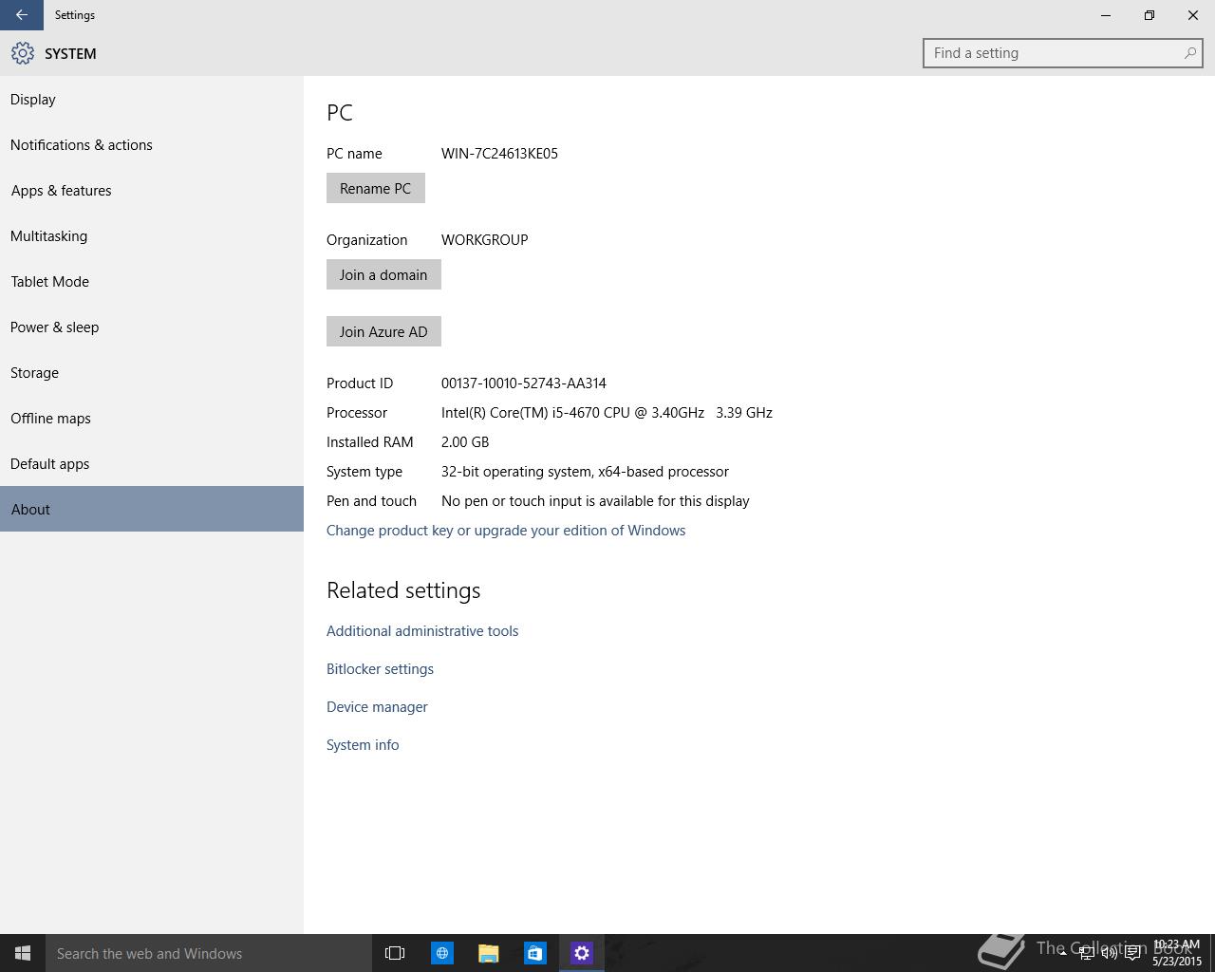This screenshot has width=1215, height=972.
Task: Click the volume speaker icon in tray
Action: tap(1110, 953)
